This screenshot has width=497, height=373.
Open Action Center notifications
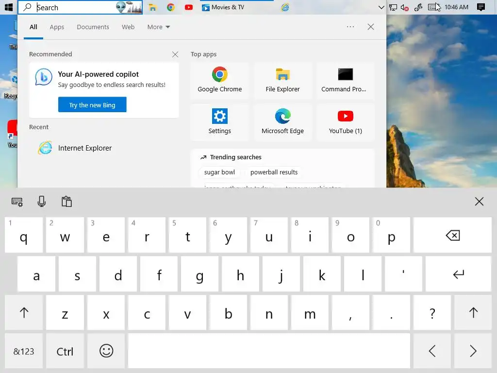(x=481, y=7)
